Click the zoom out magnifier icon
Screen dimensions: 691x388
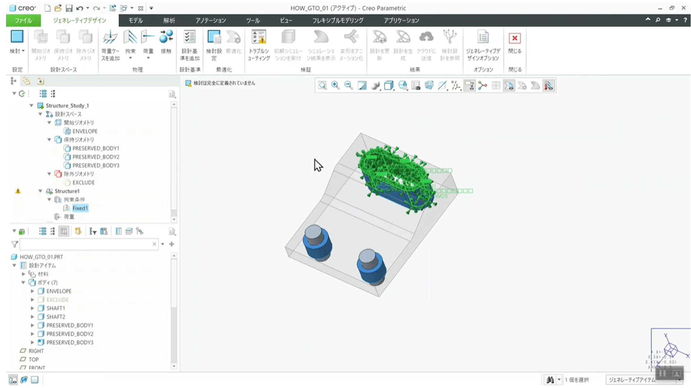coord(348,86)
